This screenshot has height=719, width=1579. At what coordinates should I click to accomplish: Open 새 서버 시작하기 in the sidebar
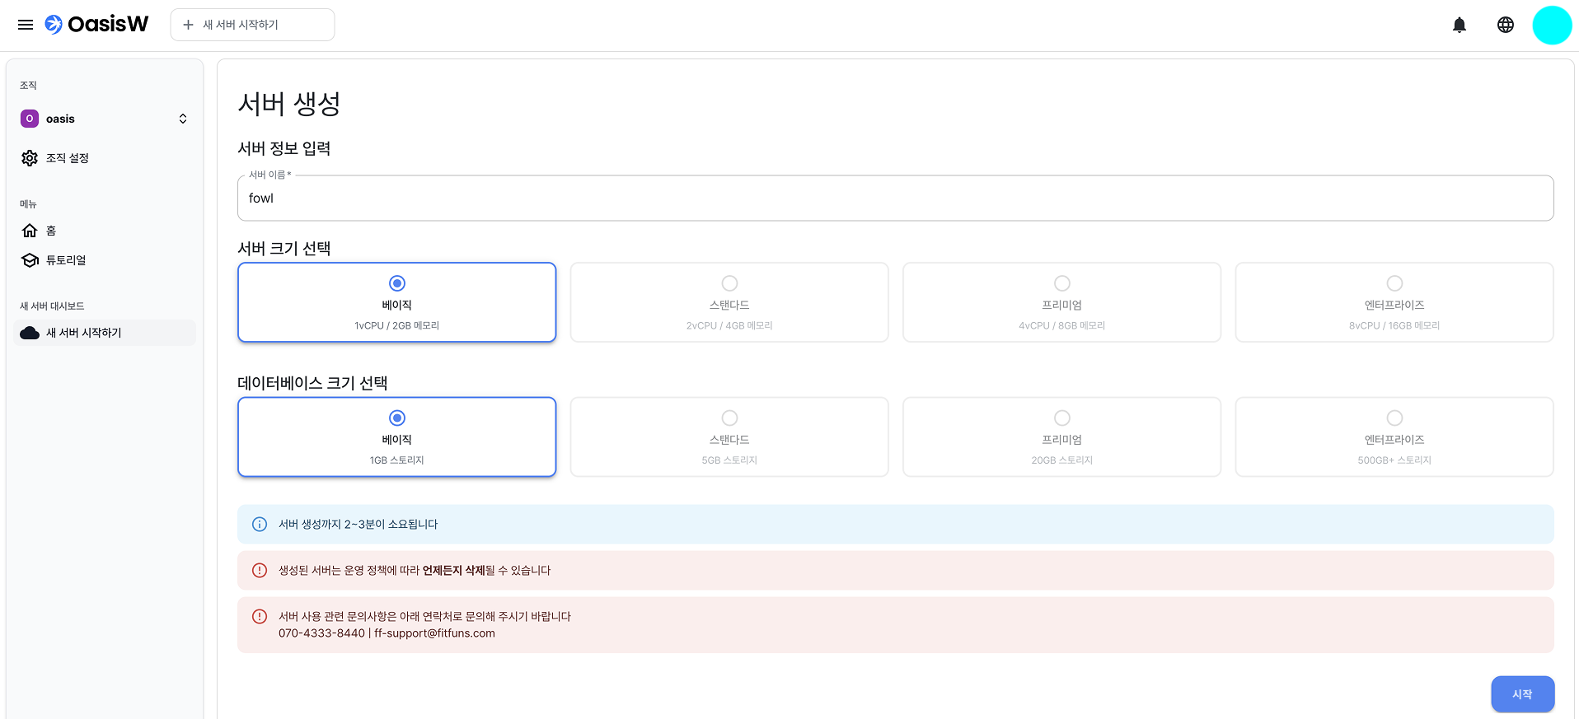pos(83,333)
